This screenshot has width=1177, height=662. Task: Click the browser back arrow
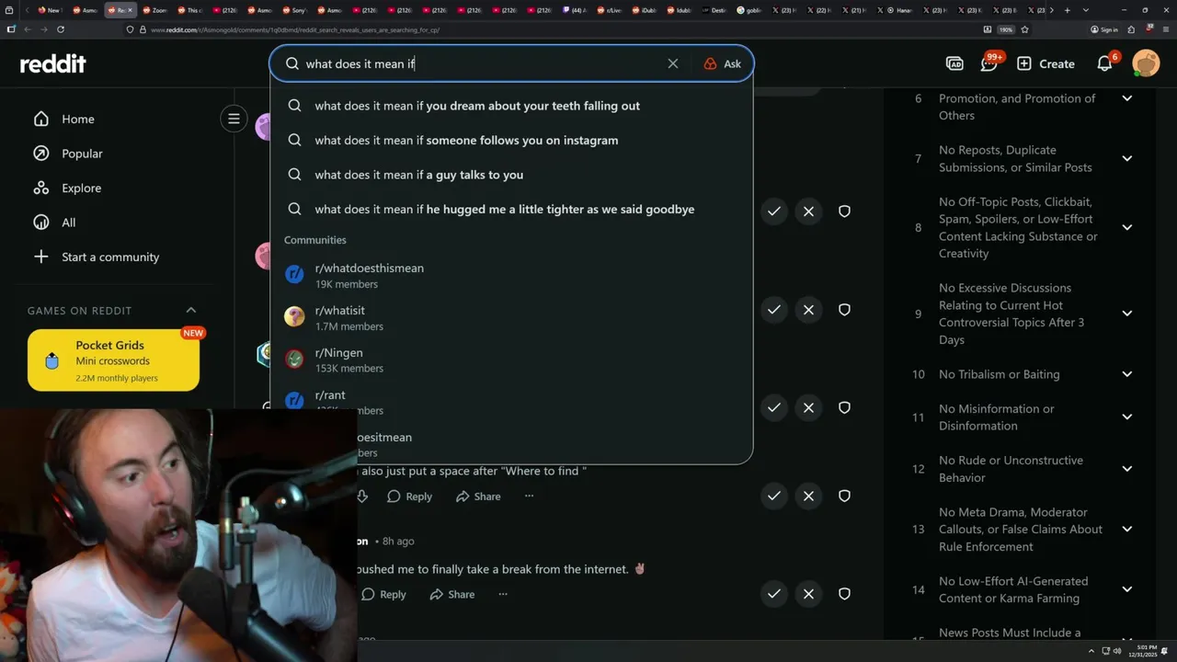tap(27, 29)
